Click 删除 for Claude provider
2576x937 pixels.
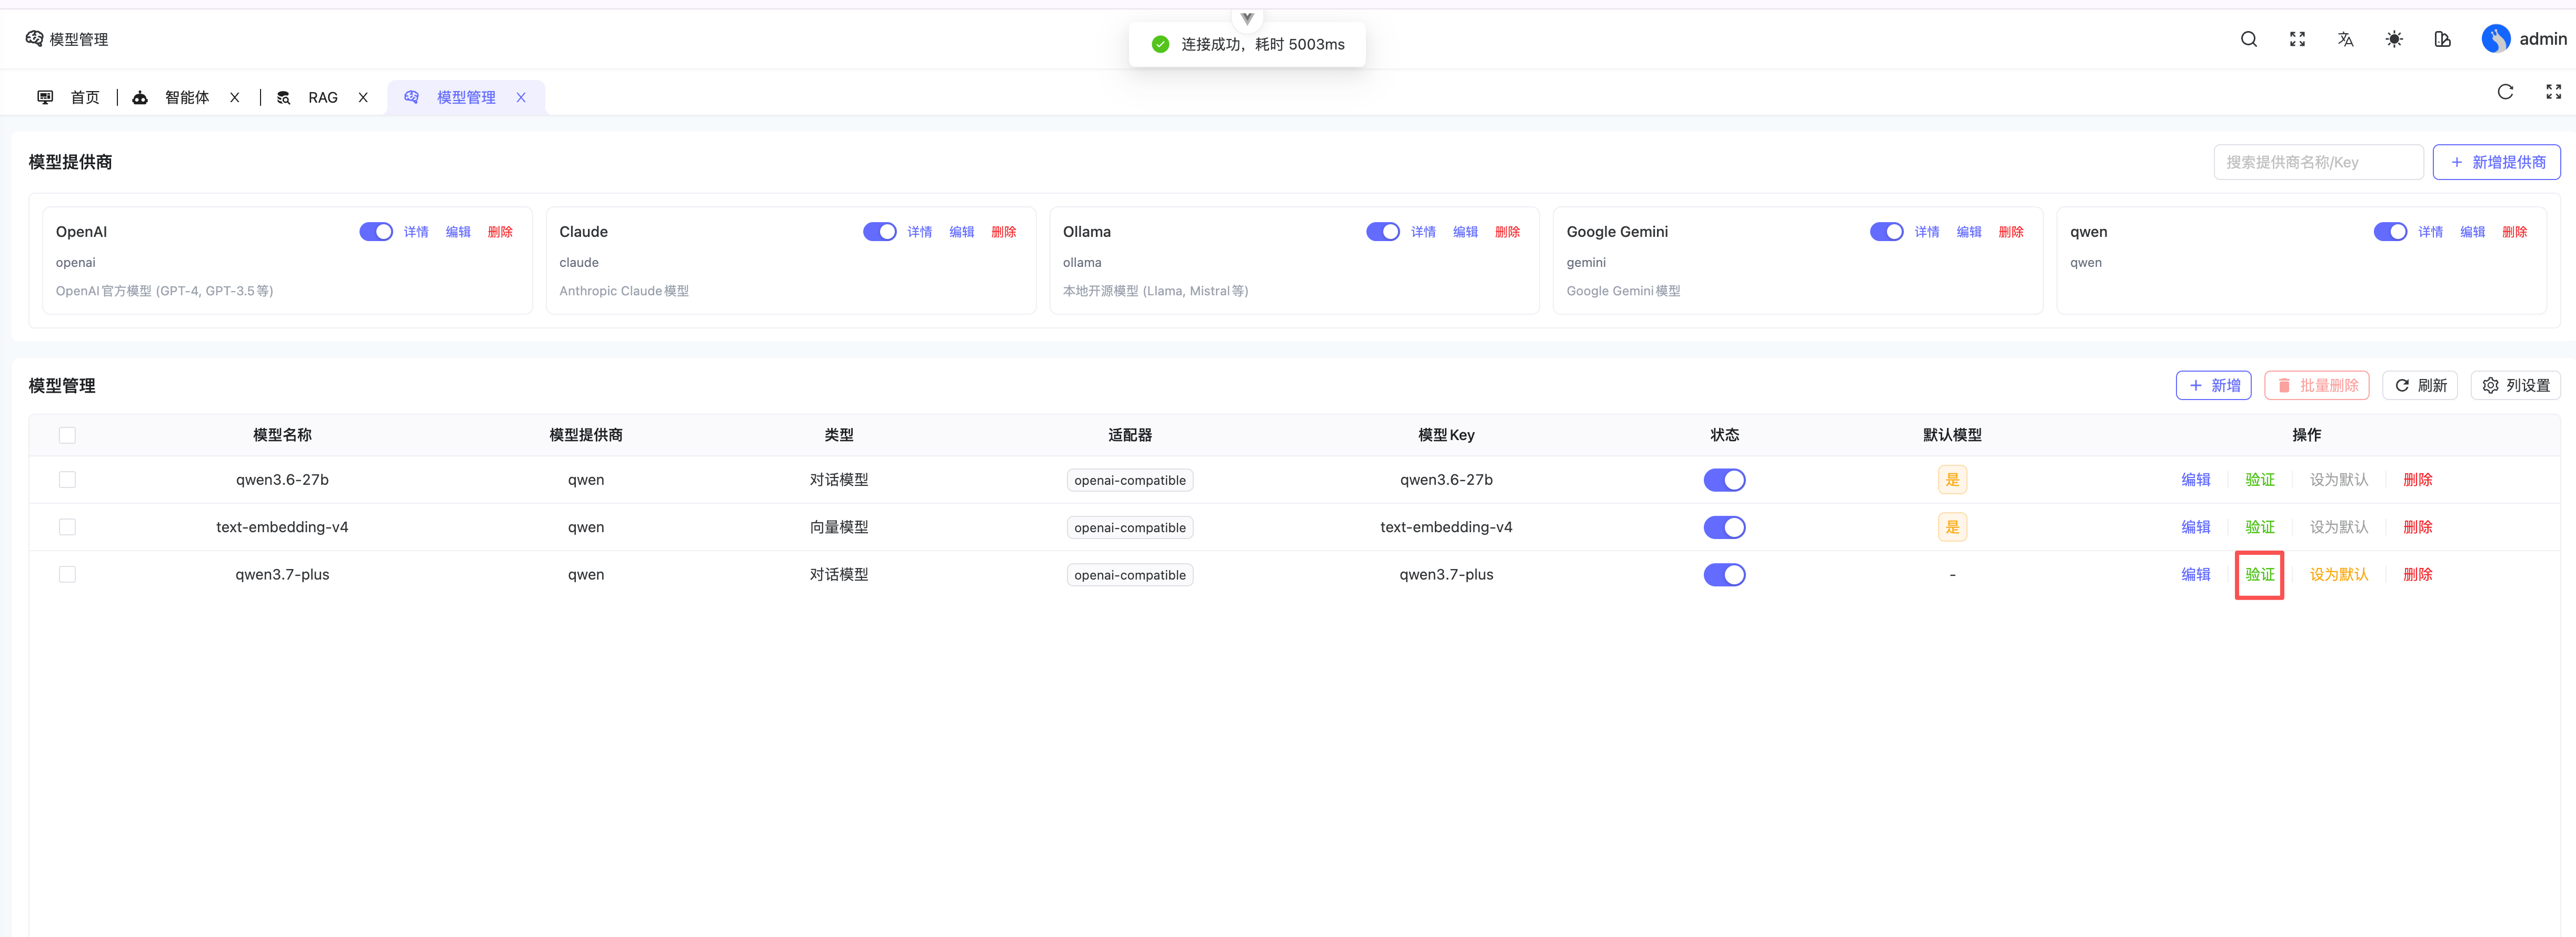click(x=1004, y=232)
